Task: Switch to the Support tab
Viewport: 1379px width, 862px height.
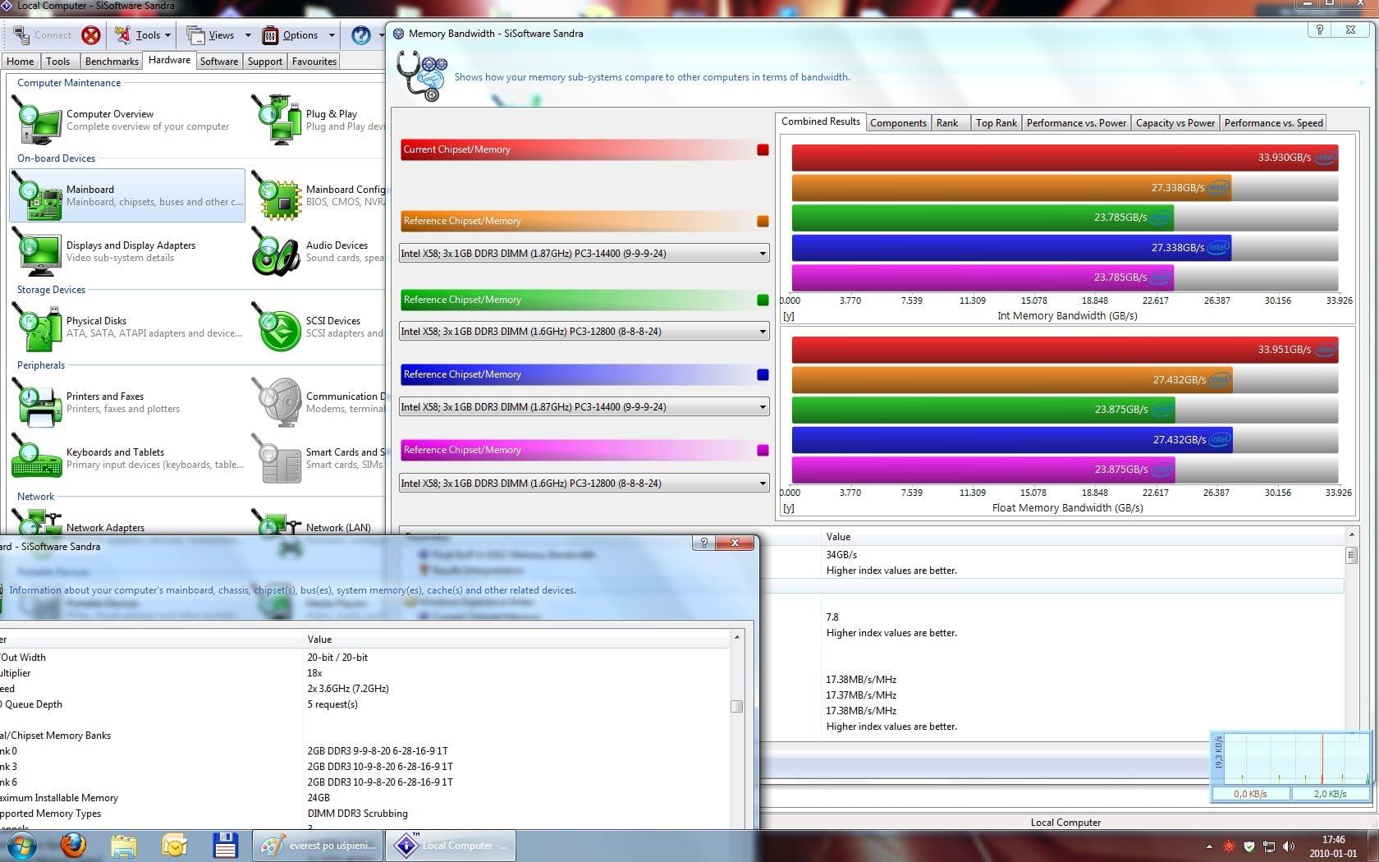Action: coord(265,62)
